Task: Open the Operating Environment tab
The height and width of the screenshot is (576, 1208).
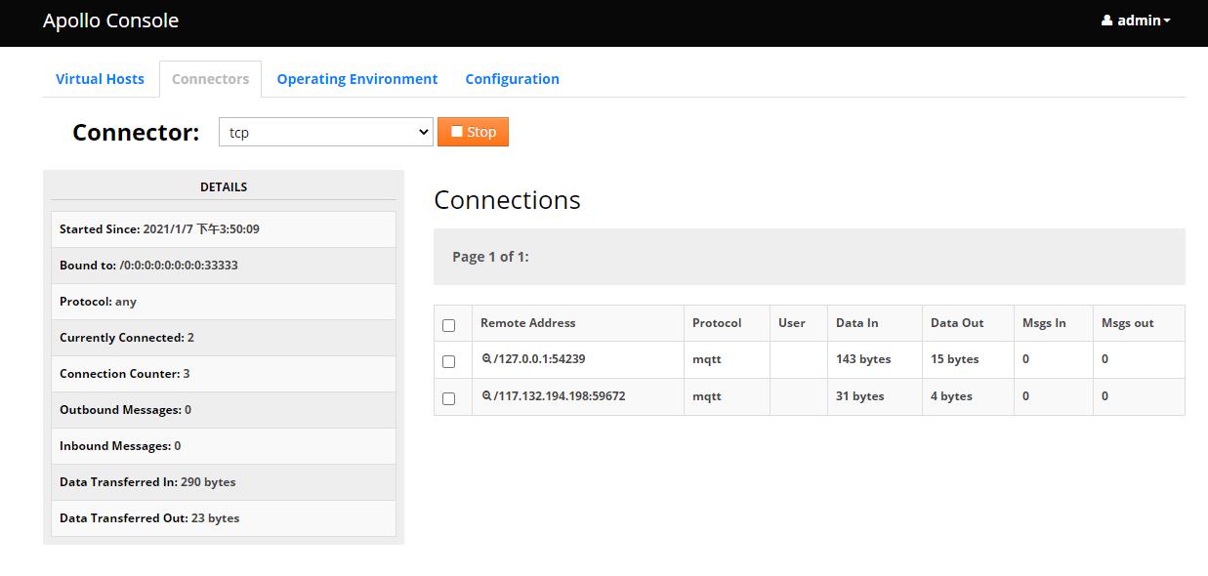Action: click(x=357, y=79)
